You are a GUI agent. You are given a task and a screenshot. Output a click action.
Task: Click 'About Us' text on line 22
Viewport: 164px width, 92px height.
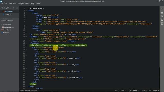coord(72,58)
